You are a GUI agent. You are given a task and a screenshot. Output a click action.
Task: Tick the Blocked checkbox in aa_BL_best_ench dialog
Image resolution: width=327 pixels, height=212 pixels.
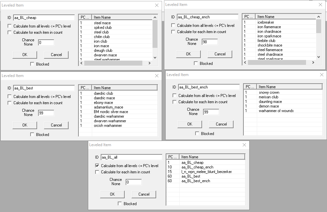click(x=197, y=133)
